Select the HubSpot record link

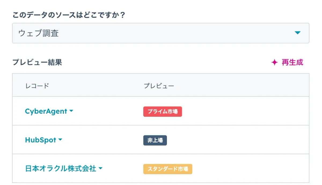[x=41, y=140]
